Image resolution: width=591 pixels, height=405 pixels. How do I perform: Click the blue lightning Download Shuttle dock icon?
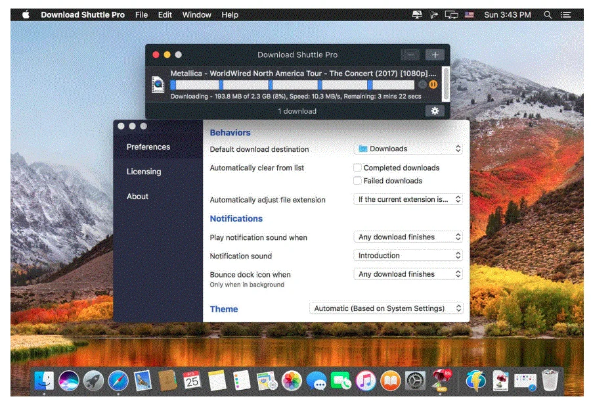click(475, 380)
